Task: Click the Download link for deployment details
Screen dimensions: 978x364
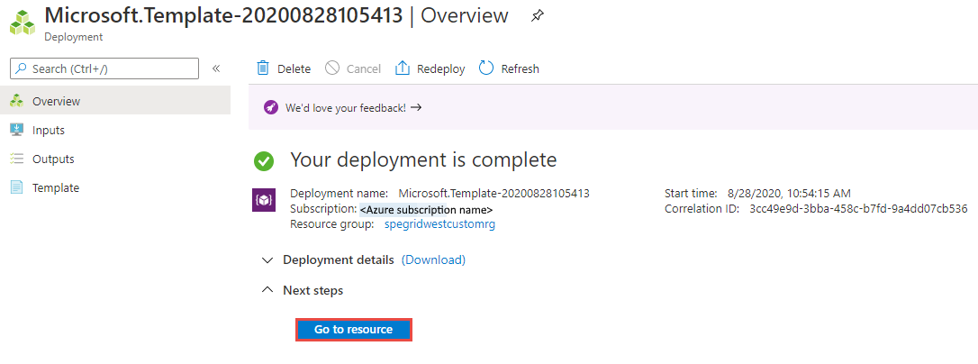Action: 433,260
